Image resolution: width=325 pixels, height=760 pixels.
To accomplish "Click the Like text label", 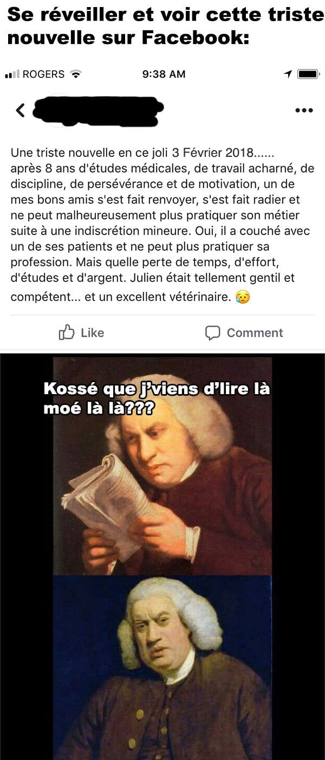I will pyautogui.click(x=92, y=333).
